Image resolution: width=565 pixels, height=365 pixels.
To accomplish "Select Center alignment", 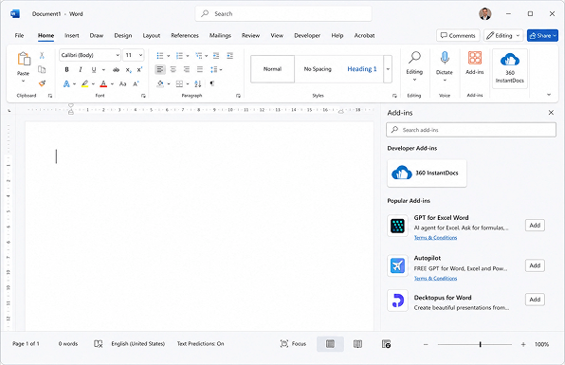I will (173, 69).
